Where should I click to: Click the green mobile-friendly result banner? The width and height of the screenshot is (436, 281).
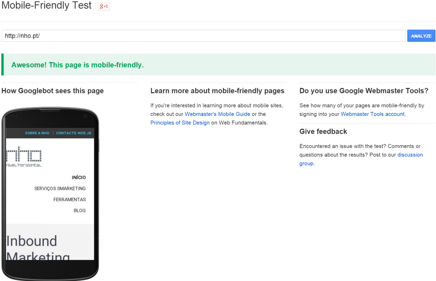click(218, 65)
